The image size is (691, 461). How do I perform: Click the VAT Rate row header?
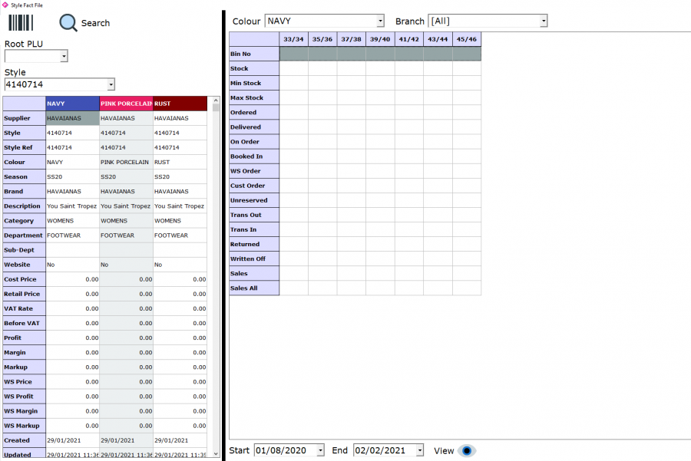tap(25, 308)
